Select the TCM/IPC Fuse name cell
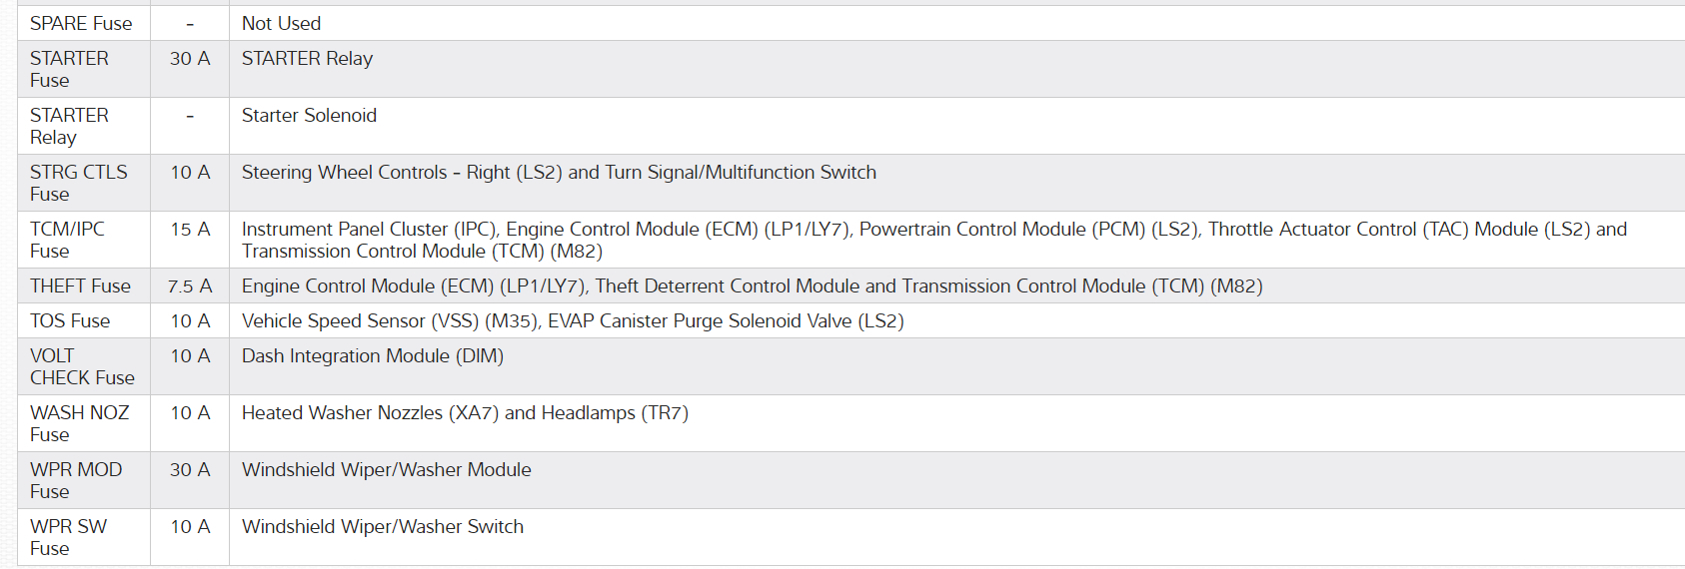Screen dimensions: 1685x569 [67, 240]
